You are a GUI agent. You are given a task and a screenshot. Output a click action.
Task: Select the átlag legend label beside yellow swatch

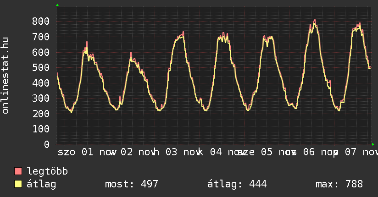click(x=41, y=184)
